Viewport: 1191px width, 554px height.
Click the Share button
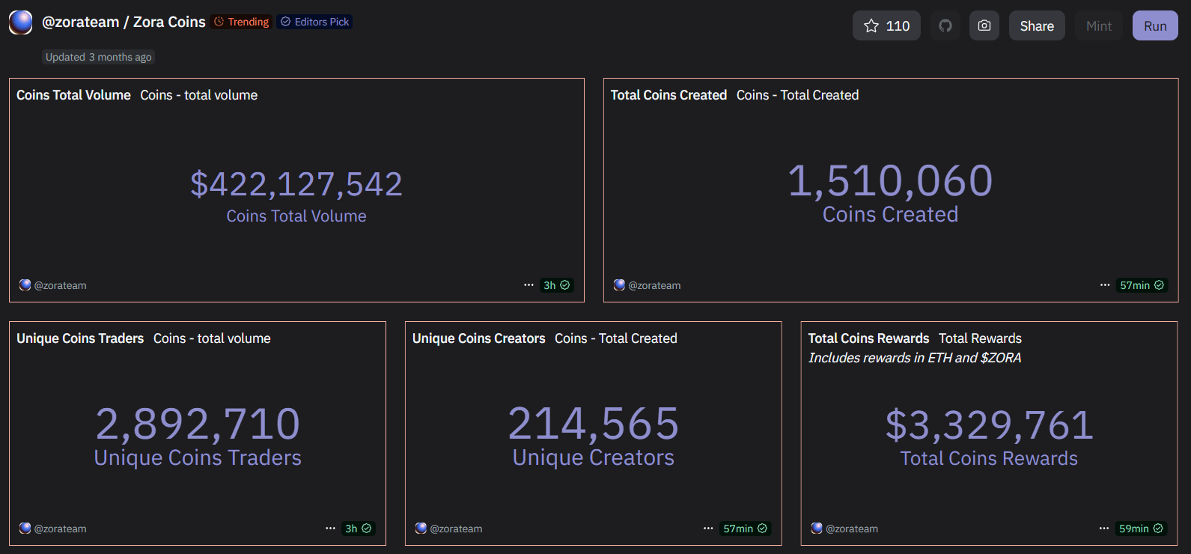(x=1037, y=26)
